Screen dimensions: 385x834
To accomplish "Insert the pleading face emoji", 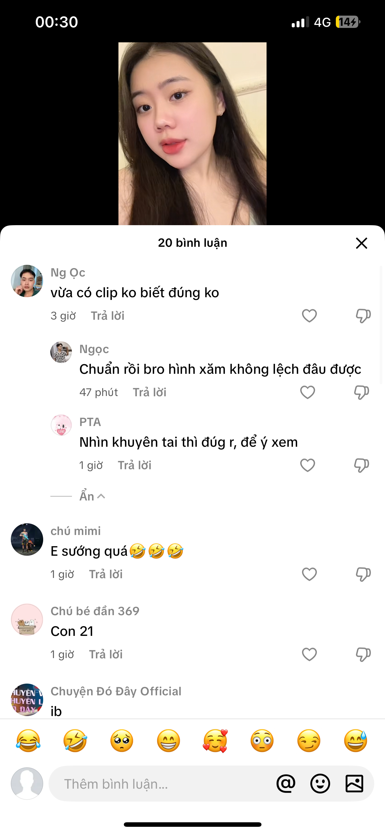I will [x=122, y=740].
